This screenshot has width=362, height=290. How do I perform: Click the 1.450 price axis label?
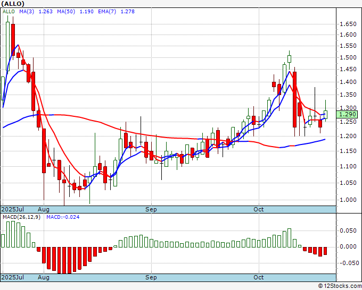(x=348, y=70)
